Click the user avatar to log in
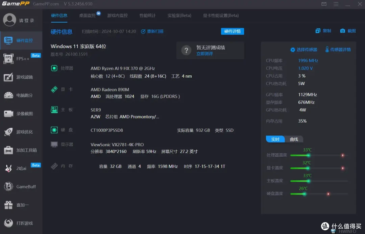 [x=9, y=20]
